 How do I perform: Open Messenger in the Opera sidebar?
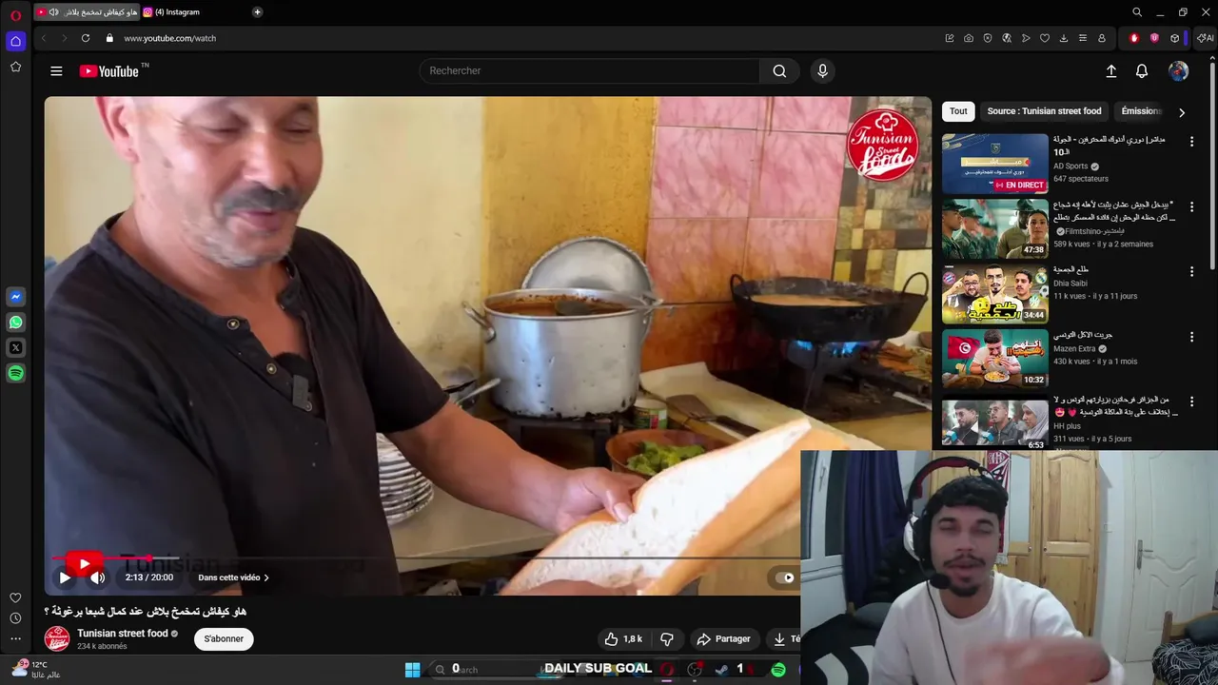click(15, 297)
